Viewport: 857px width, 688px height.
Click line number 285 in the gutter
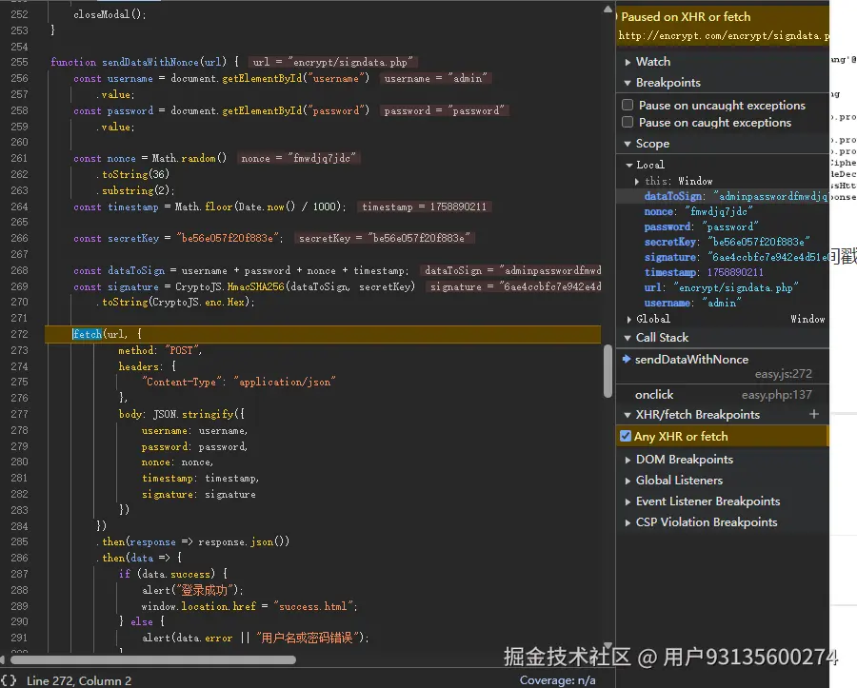point(19,541)
